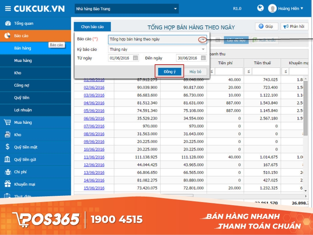Click the table scrollbar down arrow

click(x=306, y=191)
